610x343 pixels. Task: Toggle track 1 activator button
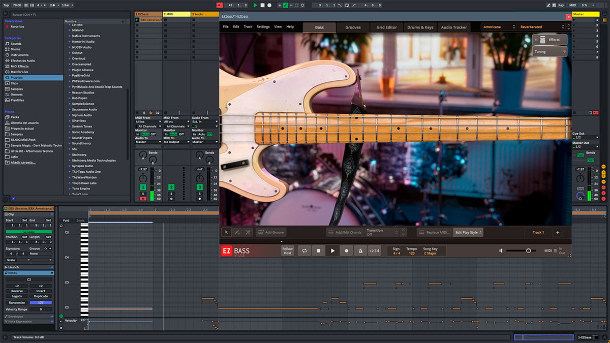click(x=143, y=188)
